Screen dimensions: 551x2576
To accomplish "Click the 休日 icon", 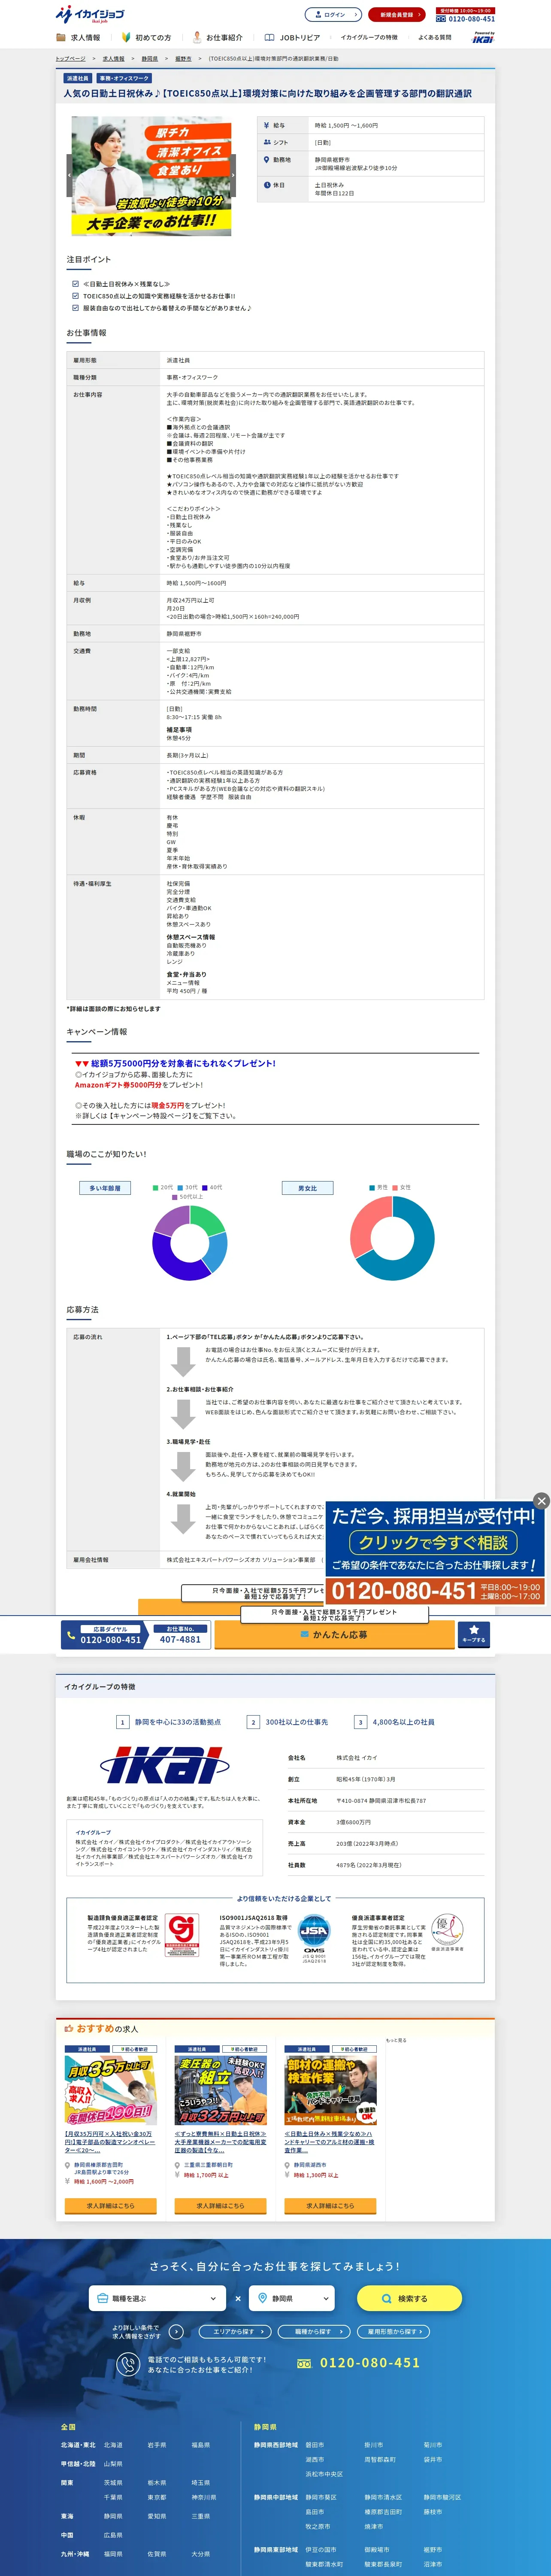I will point(266,185).
